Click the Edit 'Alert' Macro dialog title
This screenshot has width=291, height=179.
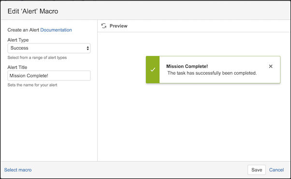(33, 11)
